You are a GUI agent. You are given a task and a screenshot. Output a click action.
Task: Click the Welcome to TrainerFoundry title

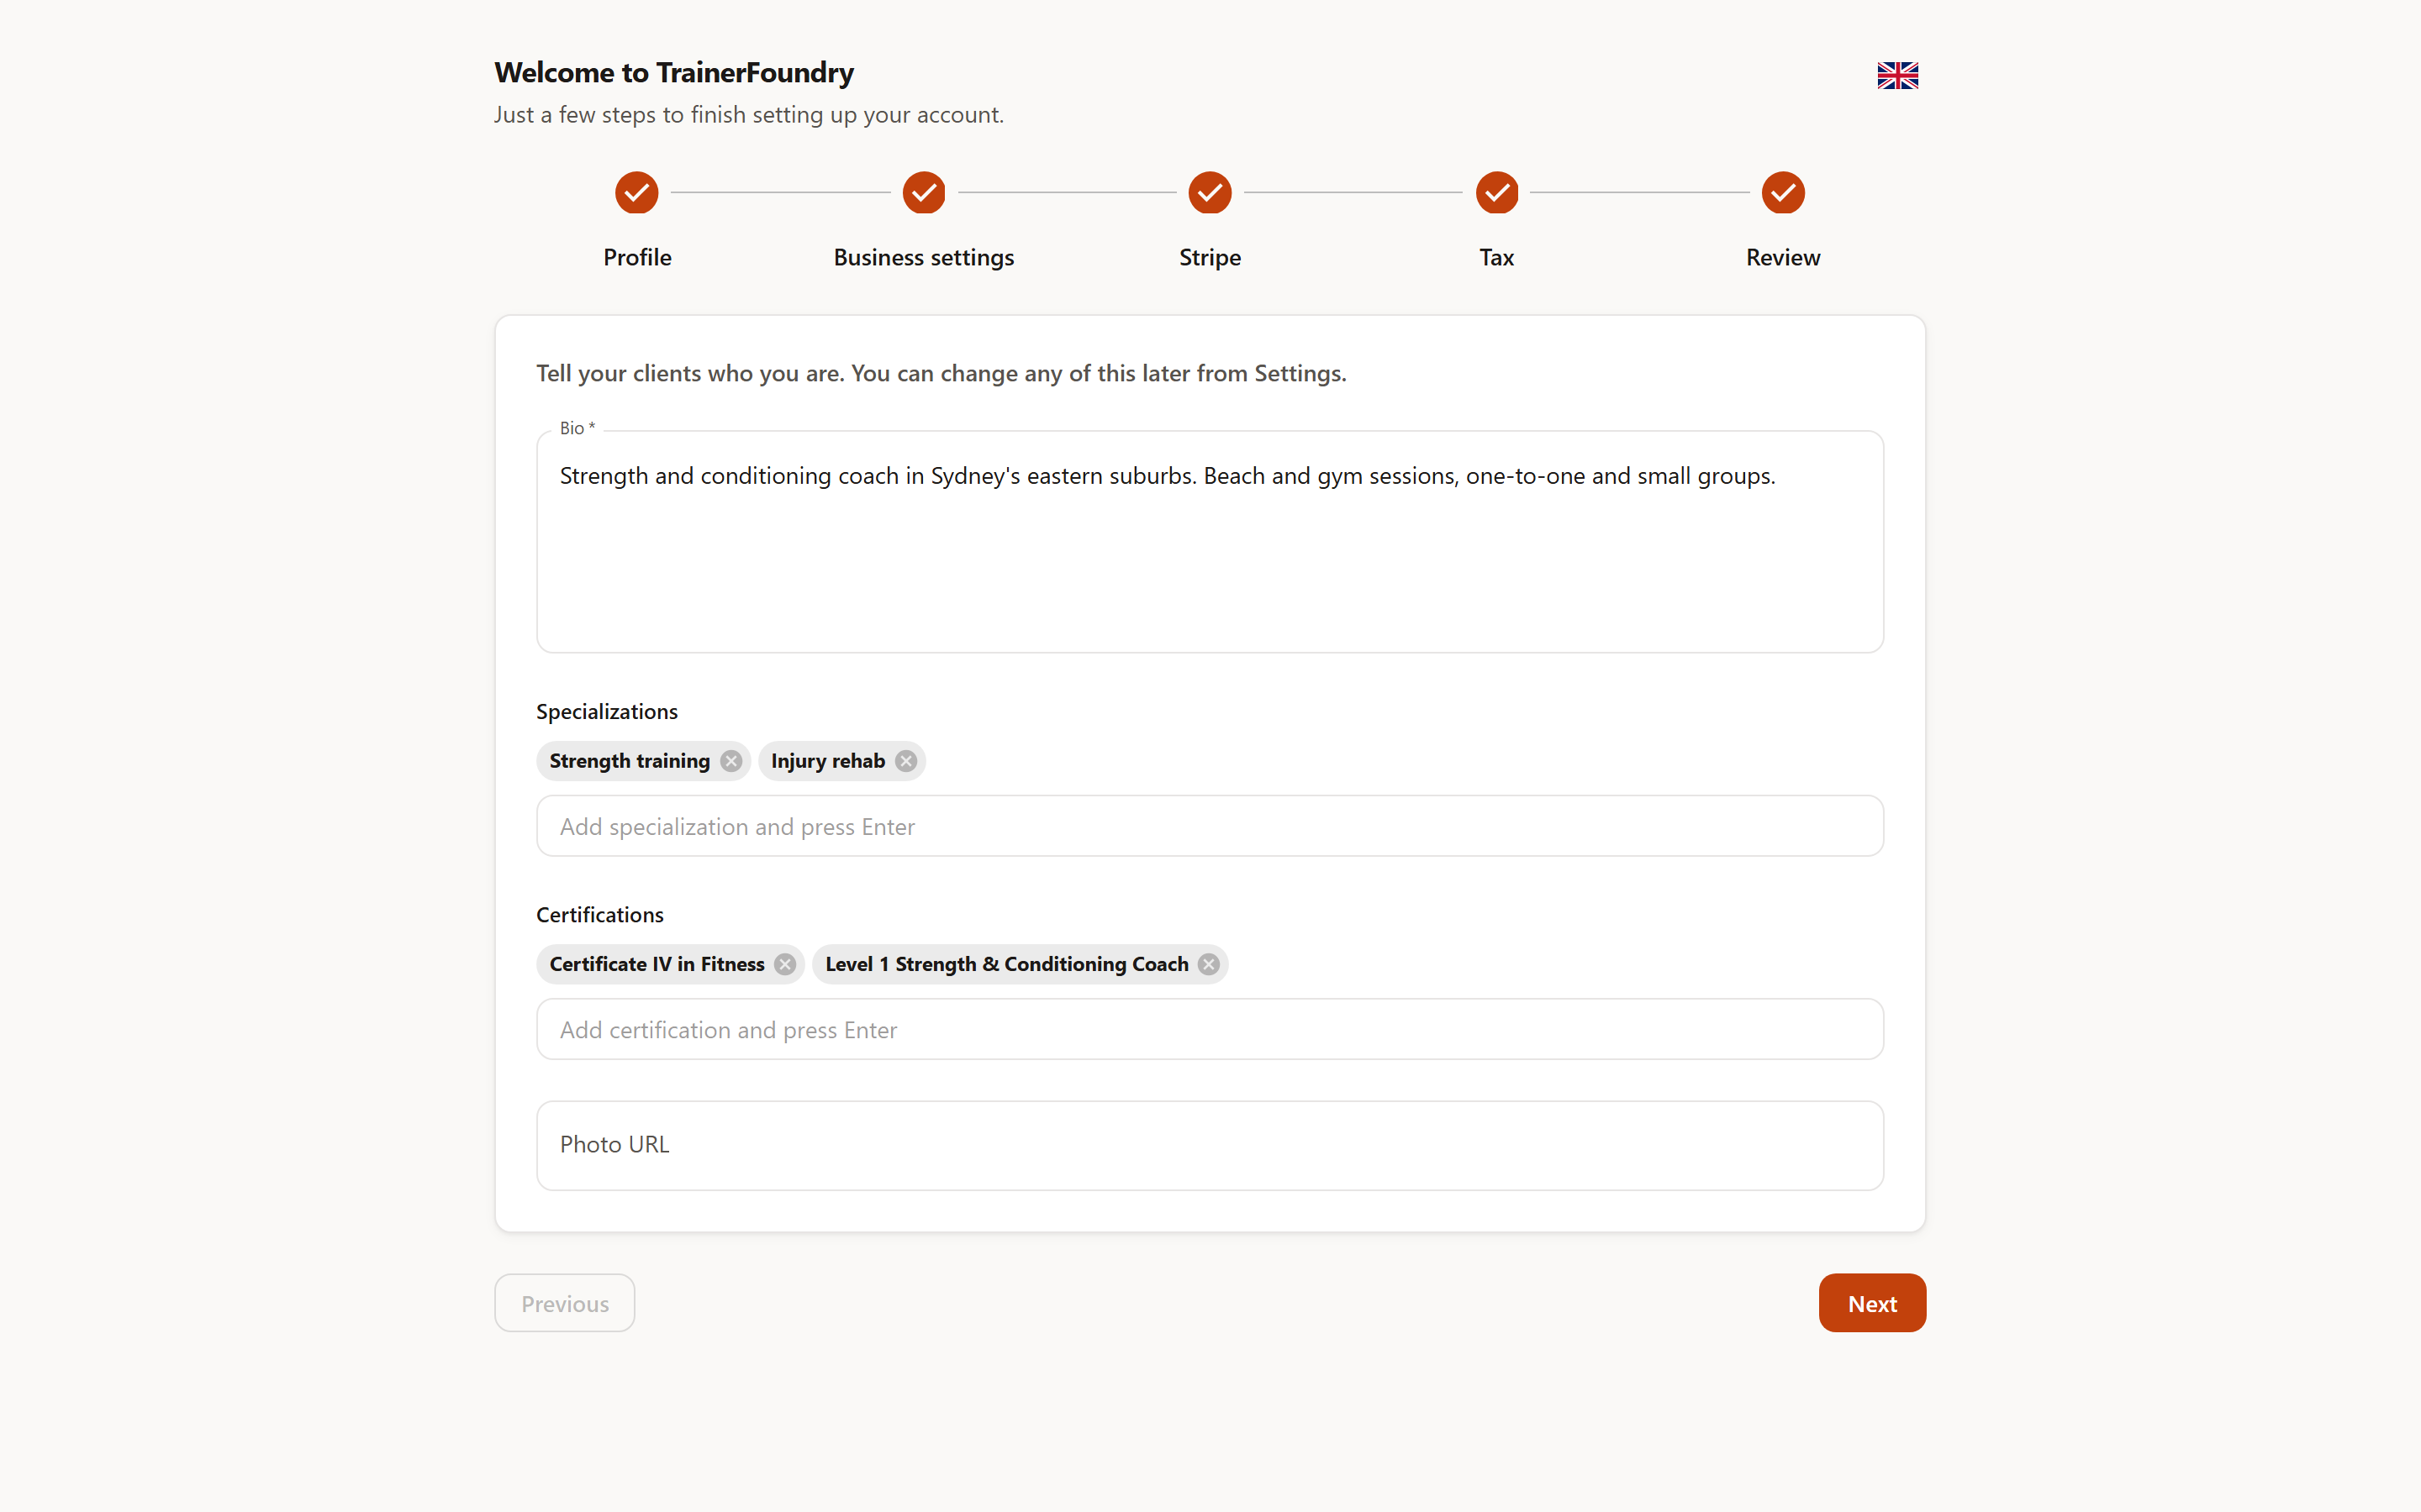coord(673,72)
